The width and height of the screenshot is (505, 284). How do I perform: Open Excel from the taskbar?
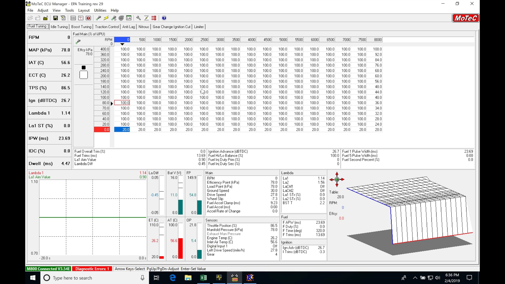click(x=204, y=278)
